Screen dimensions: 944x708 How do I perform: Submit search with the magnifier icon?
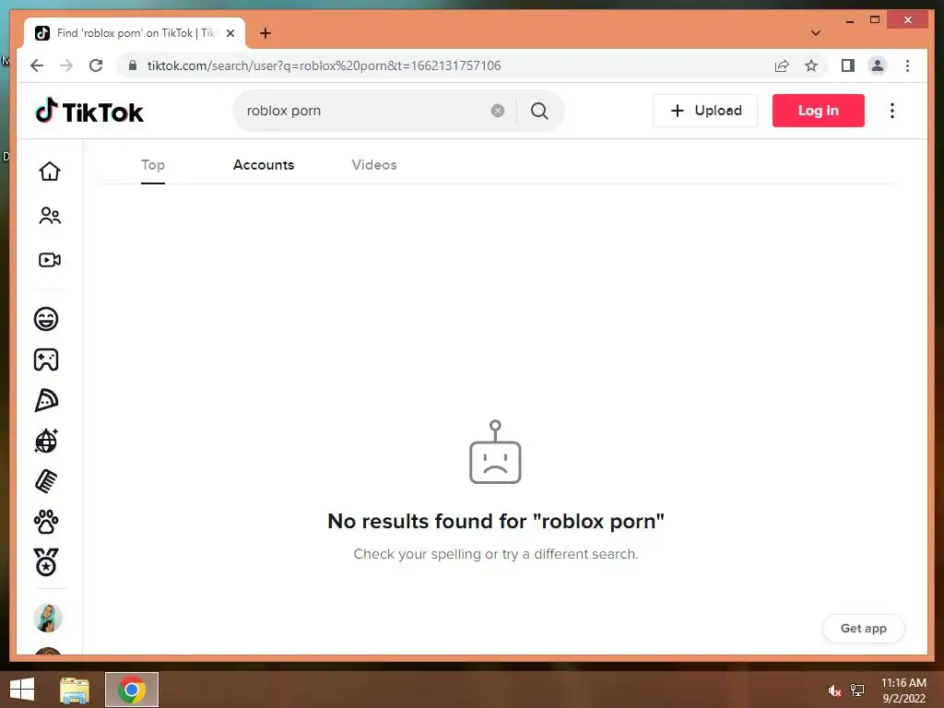tap(539, 111)
